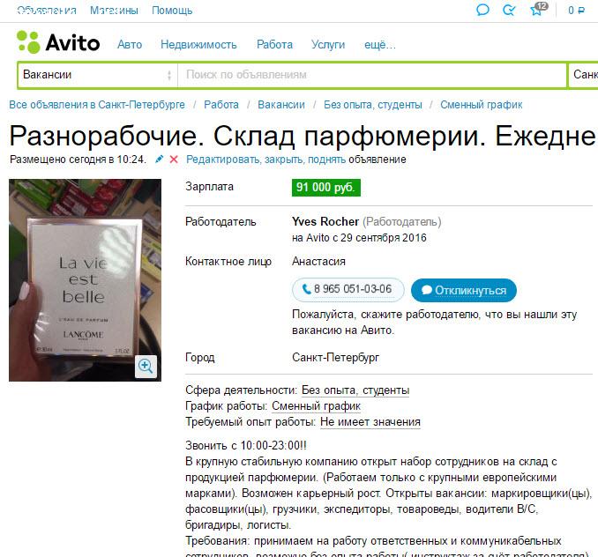Open the city selector next to search
Image resolution: width=598 pixels, height=557 pixels.
[x=583, y=75]
